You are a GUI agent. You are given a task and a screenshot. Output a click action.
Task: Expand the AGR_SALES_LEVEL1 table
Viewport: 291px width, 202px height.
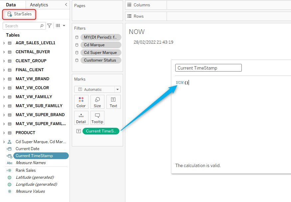coord(4,43)
